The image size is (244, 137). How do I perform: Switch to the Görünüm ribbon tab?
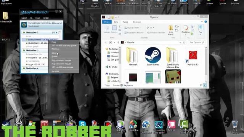click(137, 22)
